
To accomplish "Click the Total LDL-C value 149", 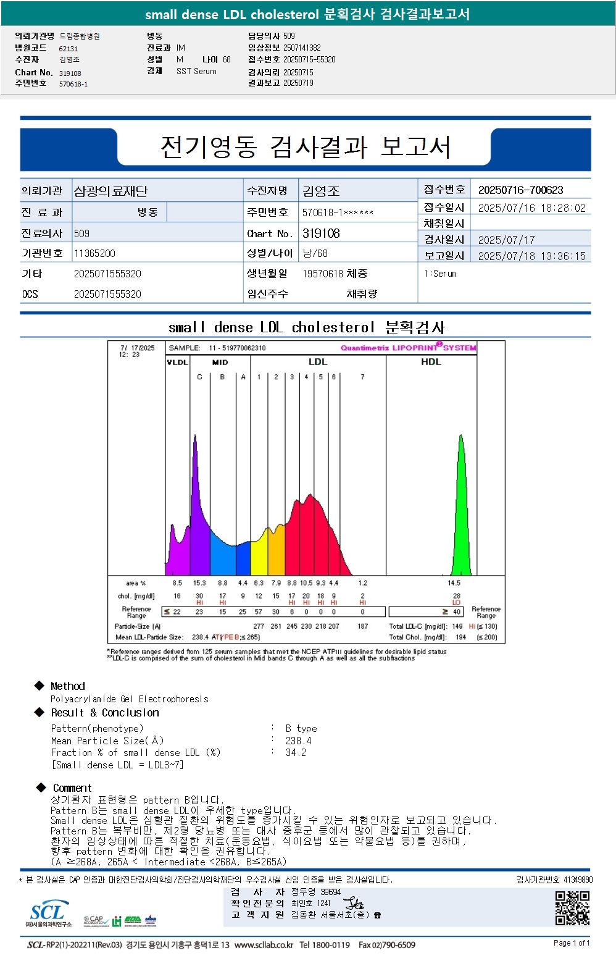I will 457,626.
